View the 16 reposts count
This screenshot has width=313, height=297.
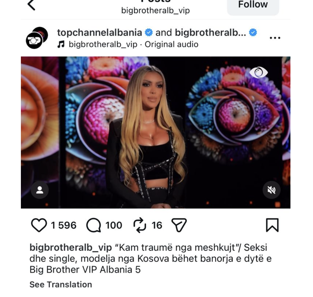coord(157,225)
